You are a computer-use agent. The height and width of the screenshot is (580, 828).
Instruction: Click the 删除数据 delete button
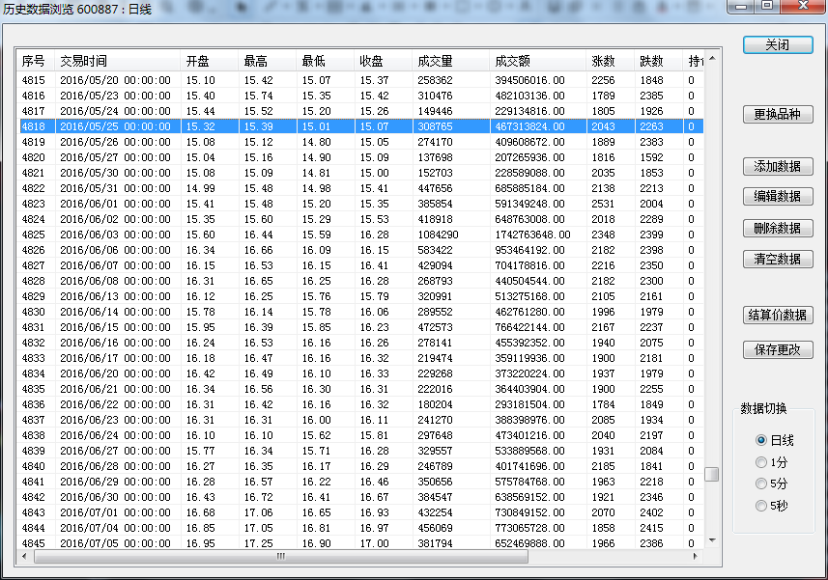coord(777,229)
